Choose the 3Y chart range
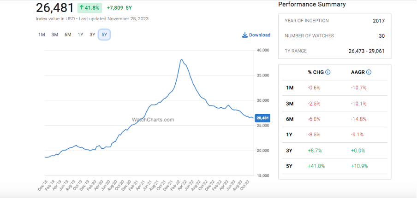This screenshot has height=198, width=417. point(92,35)
